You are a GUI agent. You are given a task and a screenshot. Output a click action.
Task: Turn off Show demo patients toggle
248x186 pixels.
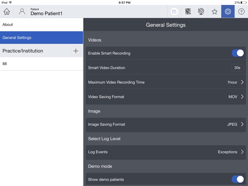pyautogui.click(x=237, y=179)
